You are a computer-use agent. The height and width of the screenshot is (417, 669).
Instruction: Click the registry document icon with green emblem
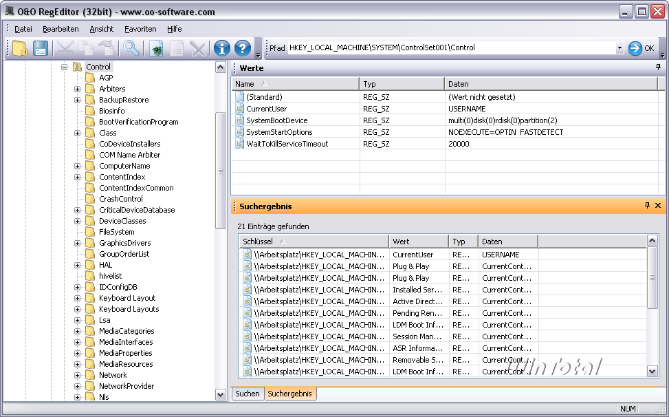tap(156, 48)
